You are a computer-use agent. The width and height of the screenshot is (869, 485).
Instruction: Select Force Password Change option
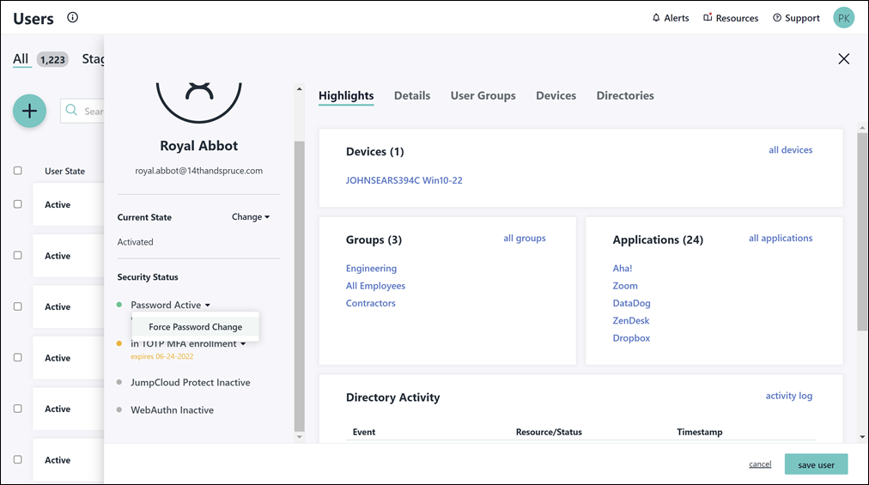(x=195, y=327)
